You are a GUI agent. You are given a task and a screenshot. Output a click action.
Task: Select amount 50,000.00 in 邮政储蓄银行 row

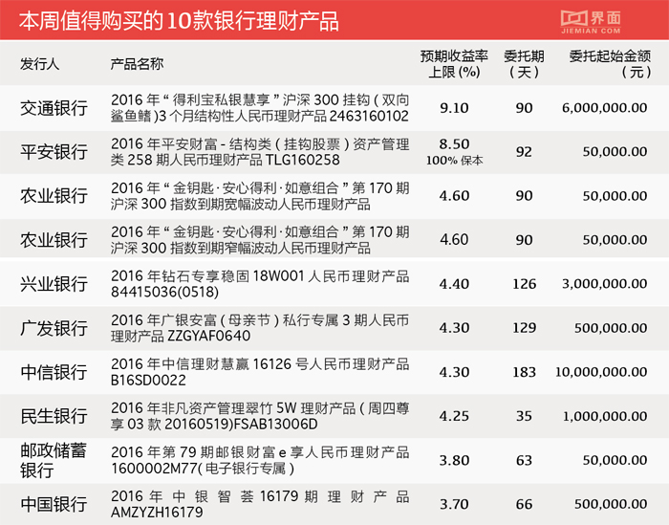[x=615, y=460]
